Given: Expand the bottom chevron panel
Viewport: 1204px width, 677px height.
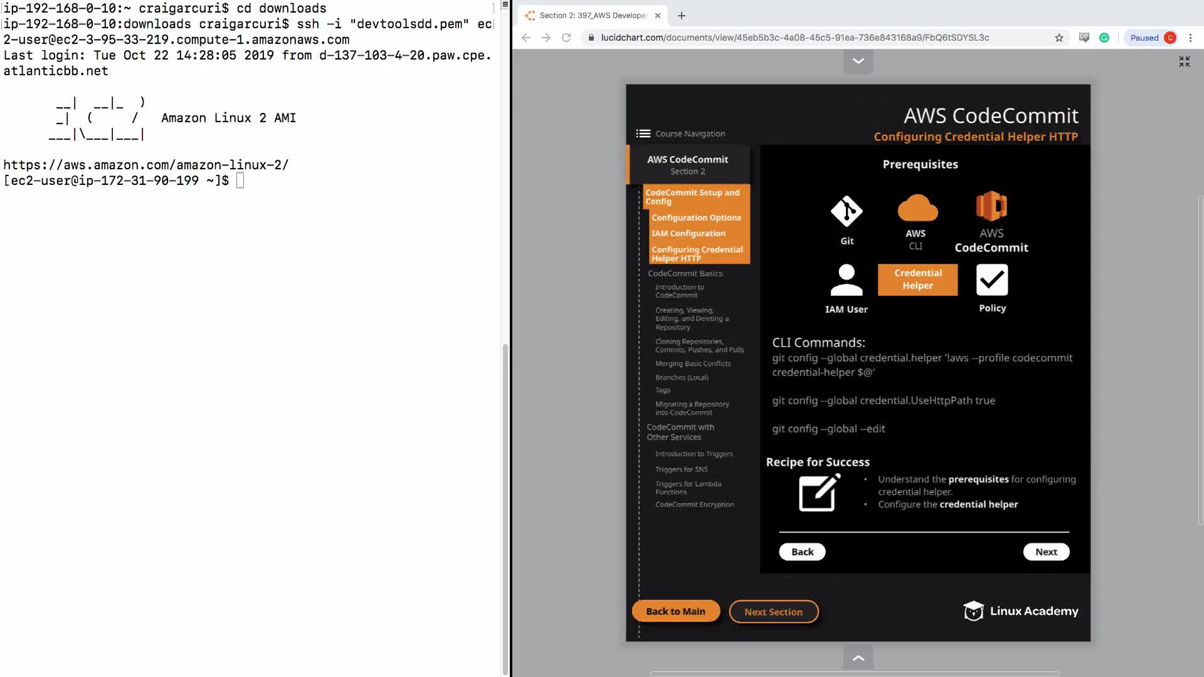Looking at the screenshot, I should pos(858,658).
